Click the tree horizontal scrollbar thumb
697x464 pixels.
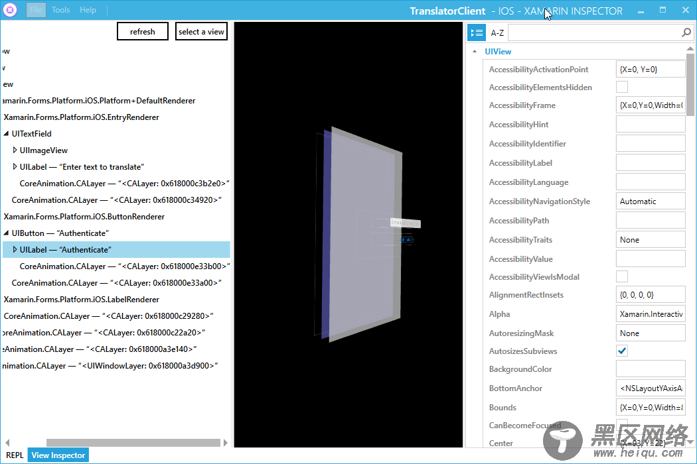(x=133, y=443)
